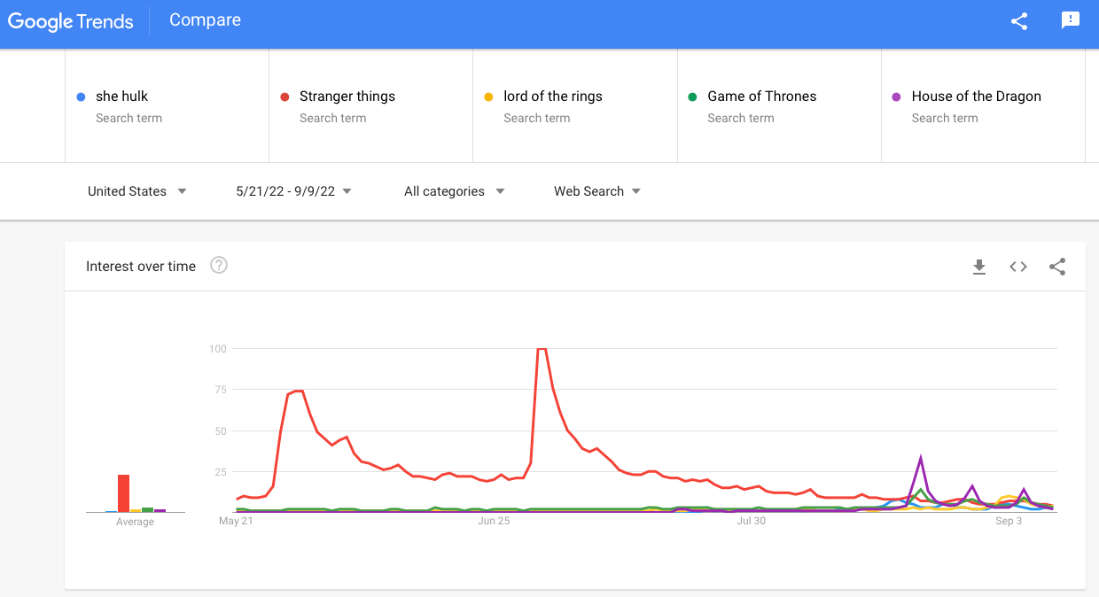Click the Compare menu label
This screenshot has height=597, width=1099.
[x=205, y=19]
